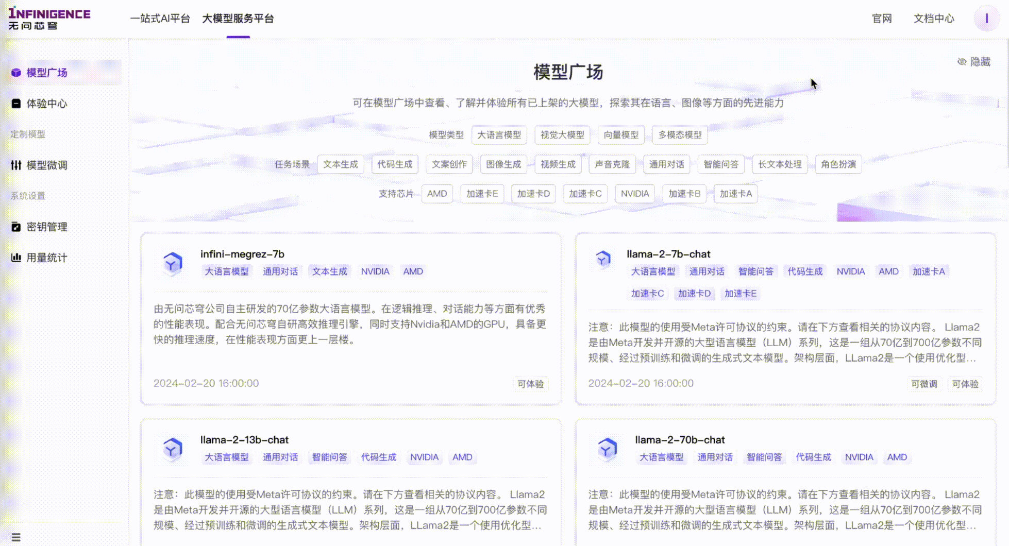Collapse the sidebar with hamburger icon

[16, 537]
